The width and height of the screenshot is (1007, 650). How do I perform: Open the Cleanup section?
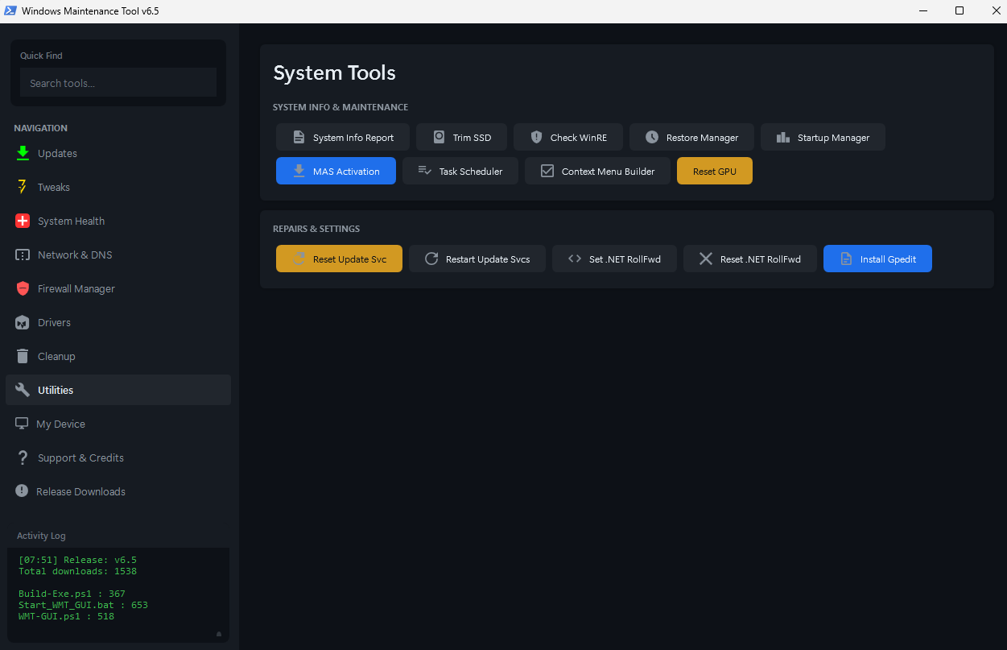(118, 356)
